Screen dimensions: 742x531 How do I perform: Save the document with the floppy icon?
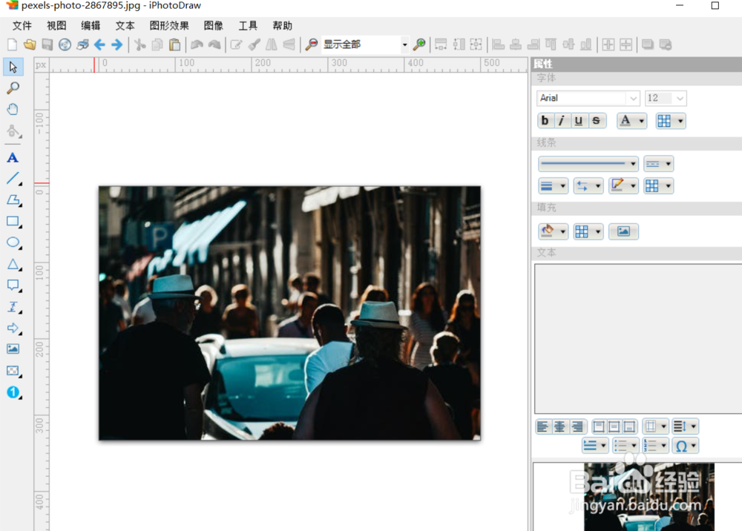47,45
